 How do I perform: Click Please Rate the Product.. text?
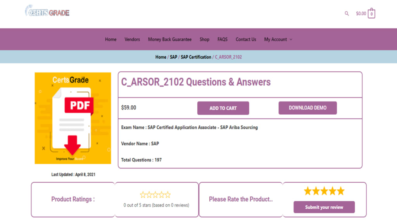[x=241, y=199]
